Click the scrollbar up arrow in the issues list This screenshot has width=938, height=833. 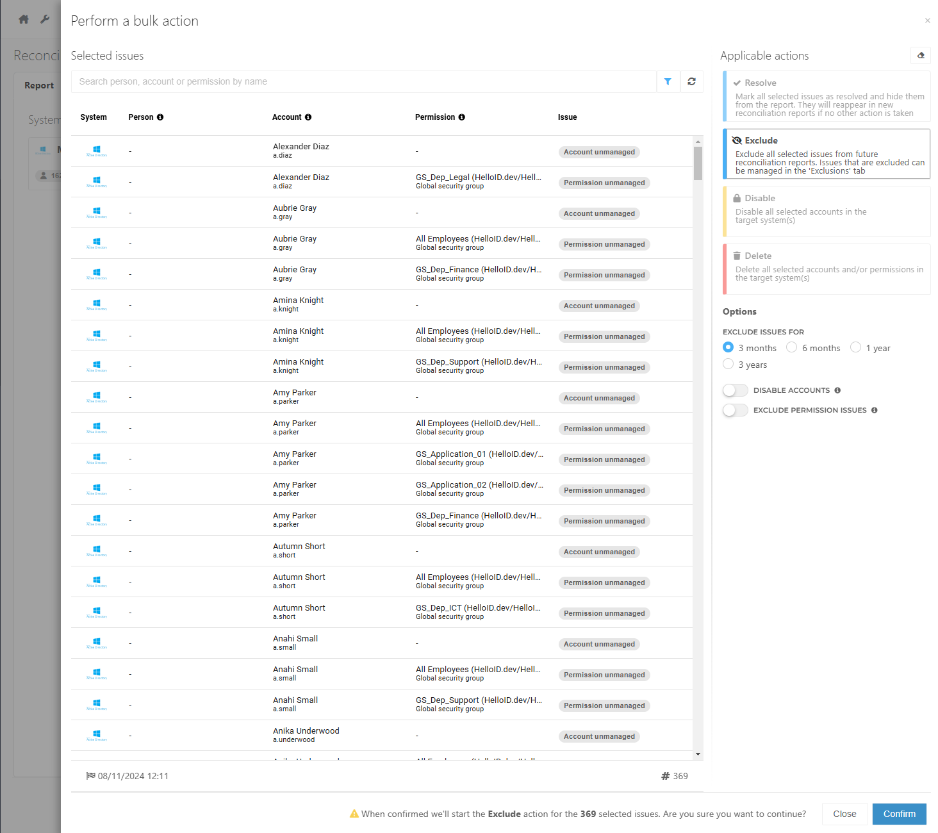[x=698, y=141]
